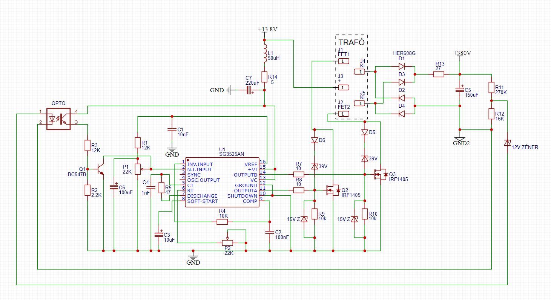The image size is (551, 300).
Task: Click the J1 FET1 connector pad
Action: (x=344, y=61)
